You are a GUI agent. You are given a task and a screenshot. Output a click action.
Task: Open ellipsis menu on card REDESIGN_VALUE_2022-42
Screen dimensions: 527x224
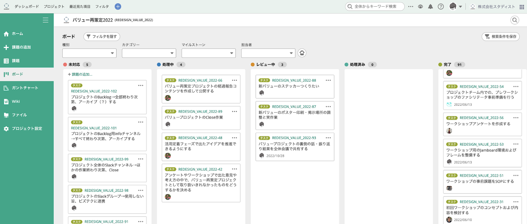[235, 169]
